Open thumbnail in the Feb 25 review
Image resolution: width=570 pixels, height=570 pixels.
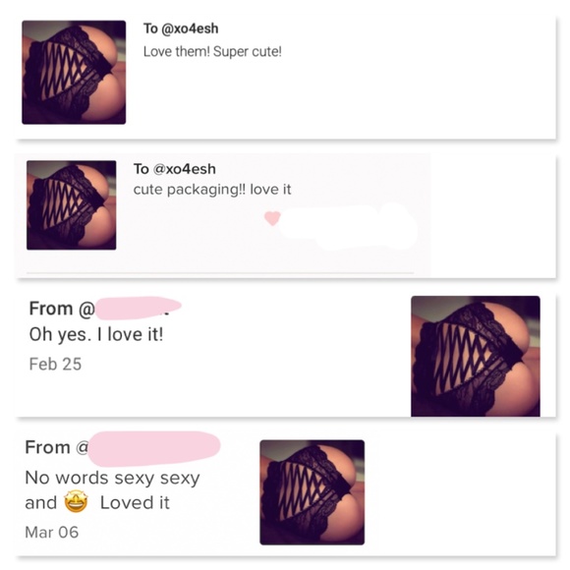point(476,356)
